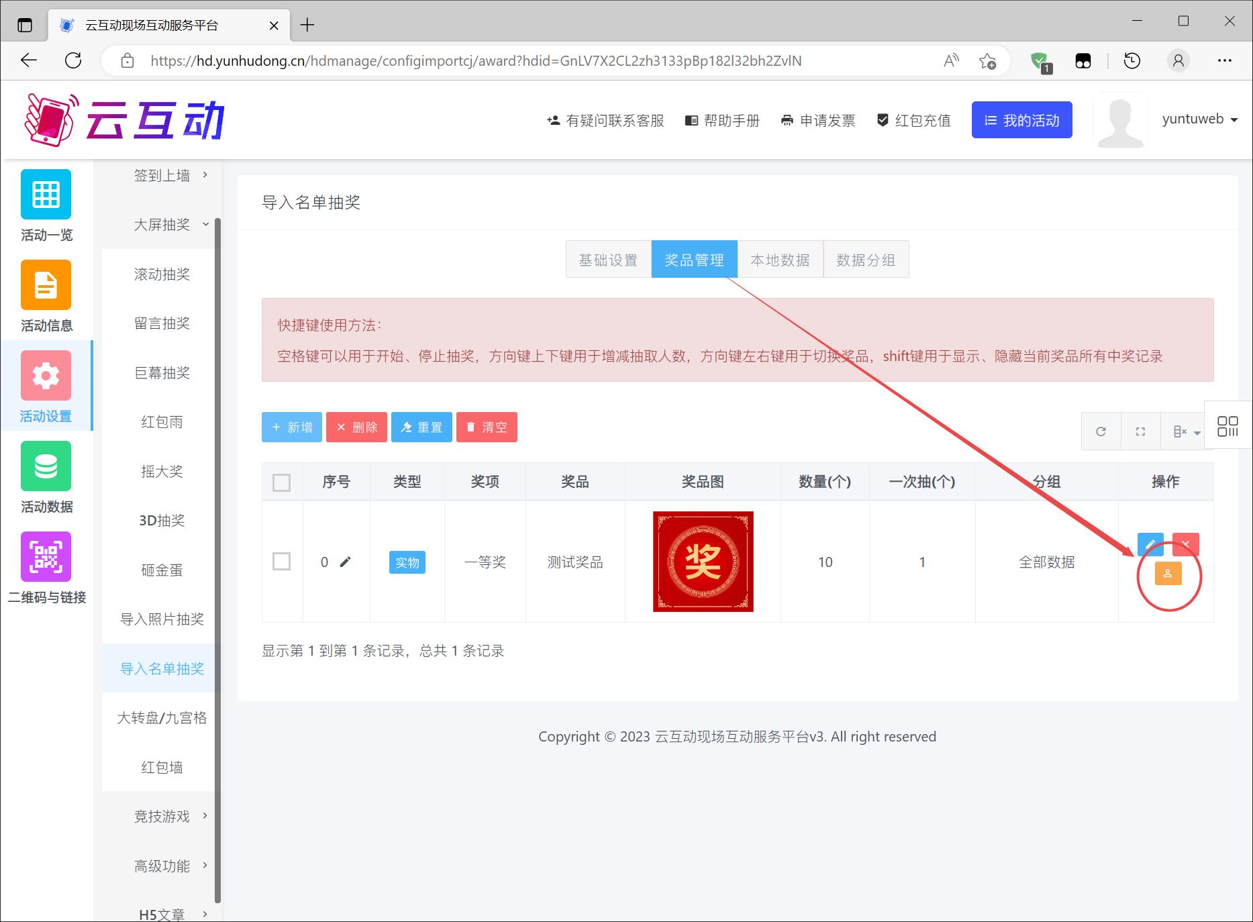Check the 一等奖 row checkbox
The height and width of the screenshot is (922, 1253).
(x=282, y=562)
